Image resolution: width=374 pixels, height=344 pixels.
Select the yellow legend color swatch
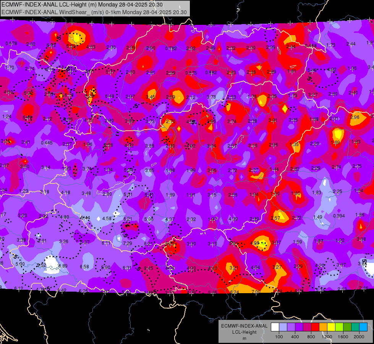[331, 327]
